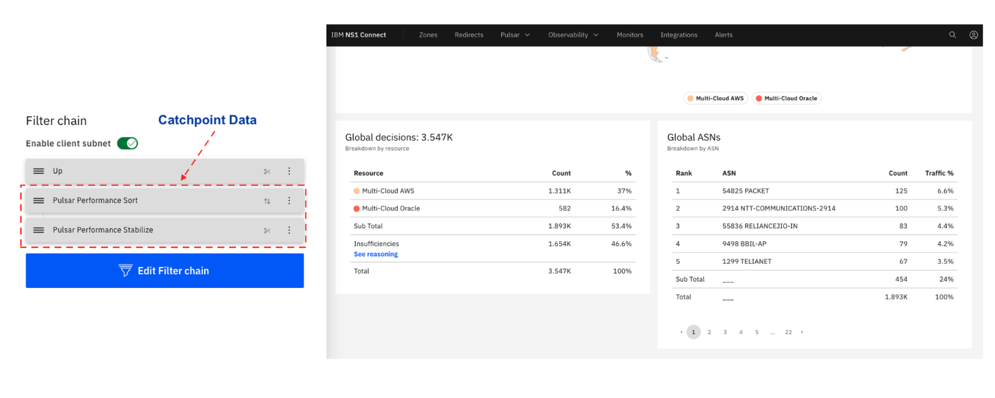Open three-dot menu on Pulsar Performance Stabilize
The image size is (995, 398).
pos(289,230)
